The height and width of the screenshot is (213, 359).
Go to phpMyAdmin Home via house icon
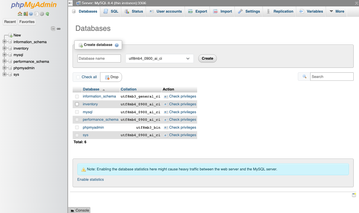click(x=20, y=14)
